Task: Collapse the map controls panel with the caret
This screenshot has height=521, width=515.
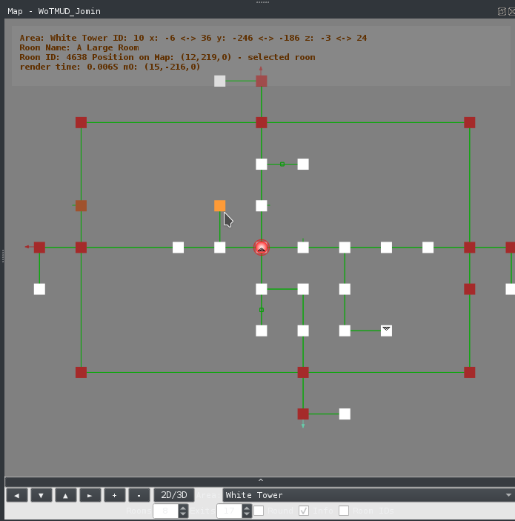Action: [261, 480]
